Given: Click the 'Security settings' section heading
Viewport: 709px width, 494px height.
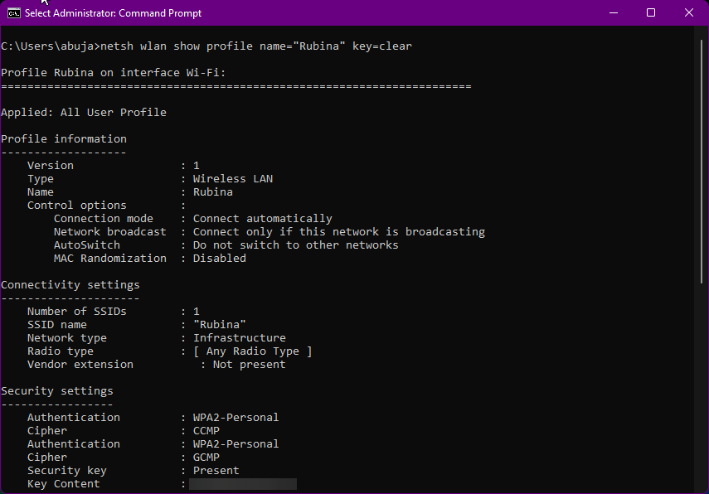Looking at the screenshot, I should (57, 391).
